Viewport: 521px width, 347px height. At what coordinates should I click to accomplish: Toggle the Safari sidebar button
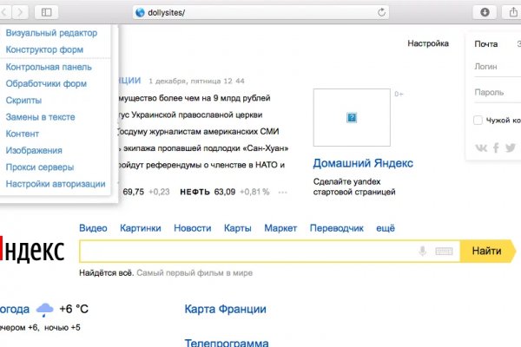click(x=46, y=12)
